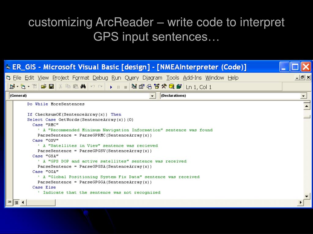The height and width of the screenshot is (234, 313).
Task: Open the Tools menu
Action: pos(173,78)
